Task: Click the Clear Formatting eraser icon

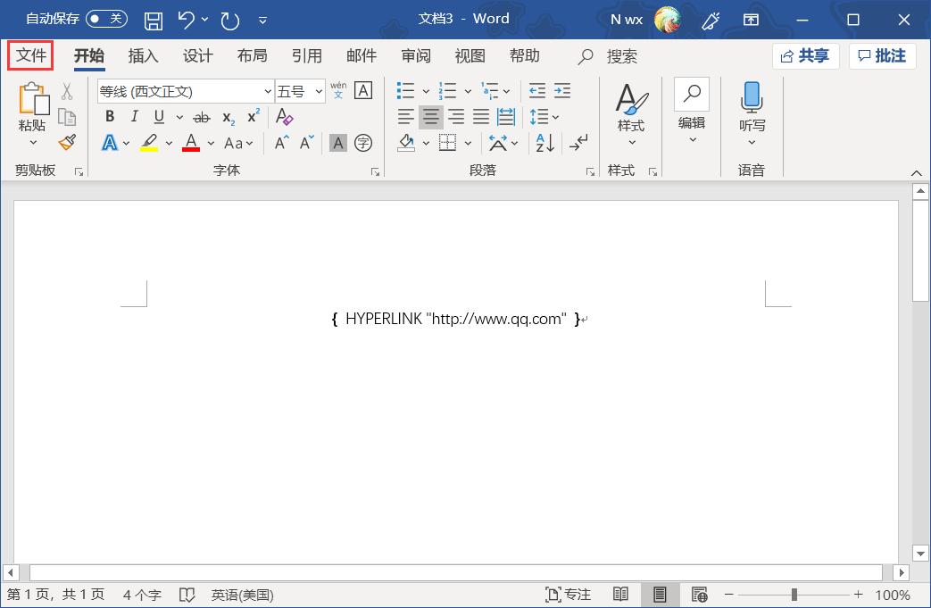Action: point(284,117)
